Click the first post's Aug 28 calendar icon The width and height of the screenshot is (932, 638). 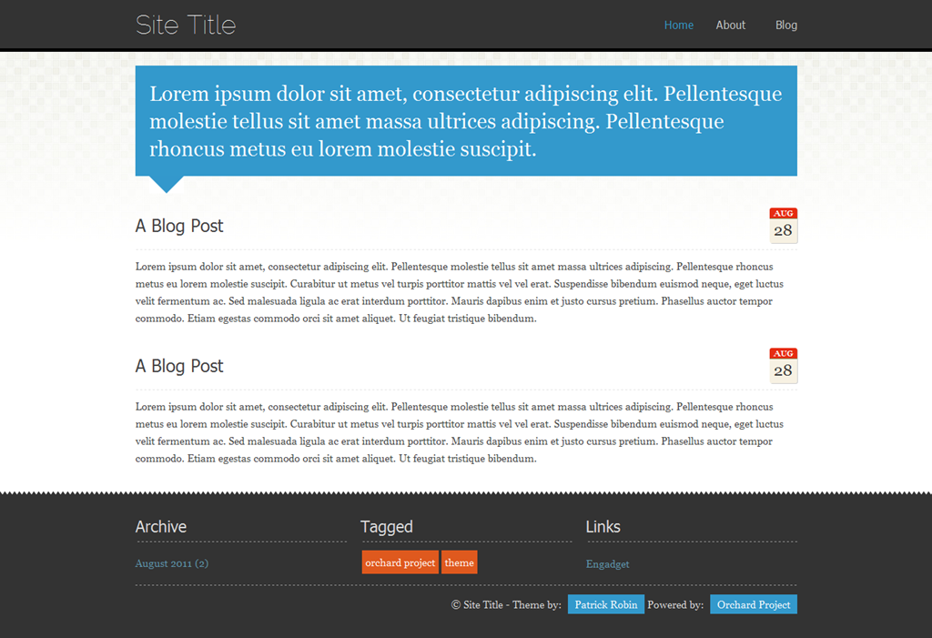[x=783, y=226]
